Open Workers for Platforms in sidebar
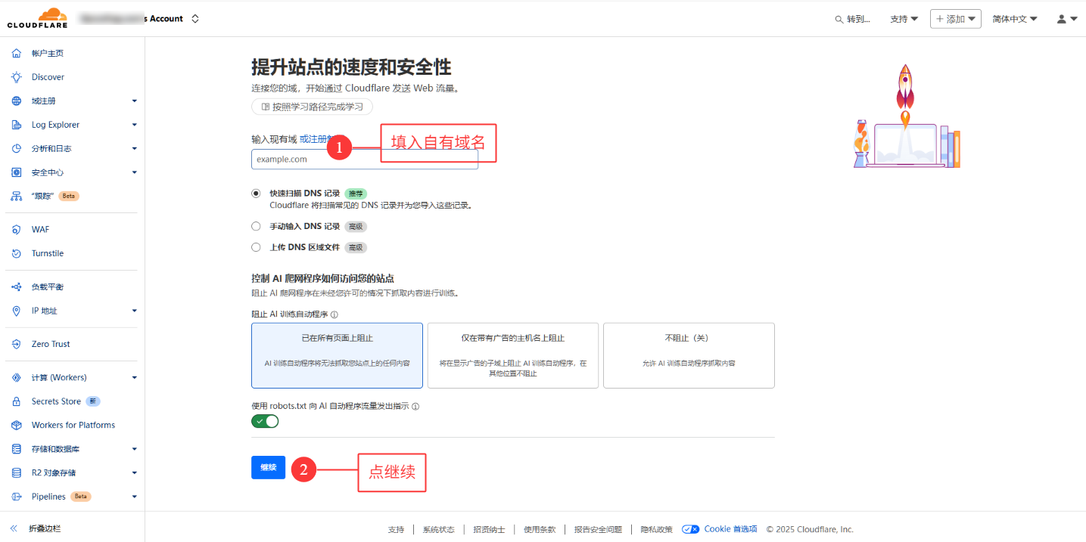Image resolution: width=1086 pixels, height=542 pixels. [72, 425]
